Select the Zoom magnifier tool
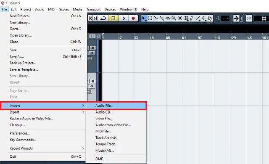The height and width of the screenshot is (164, 269). (x=174, y=18)
